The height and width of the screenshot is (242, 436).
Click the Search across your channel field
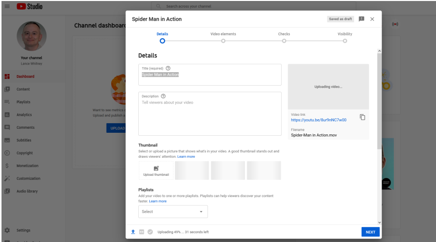click(253, 6)
